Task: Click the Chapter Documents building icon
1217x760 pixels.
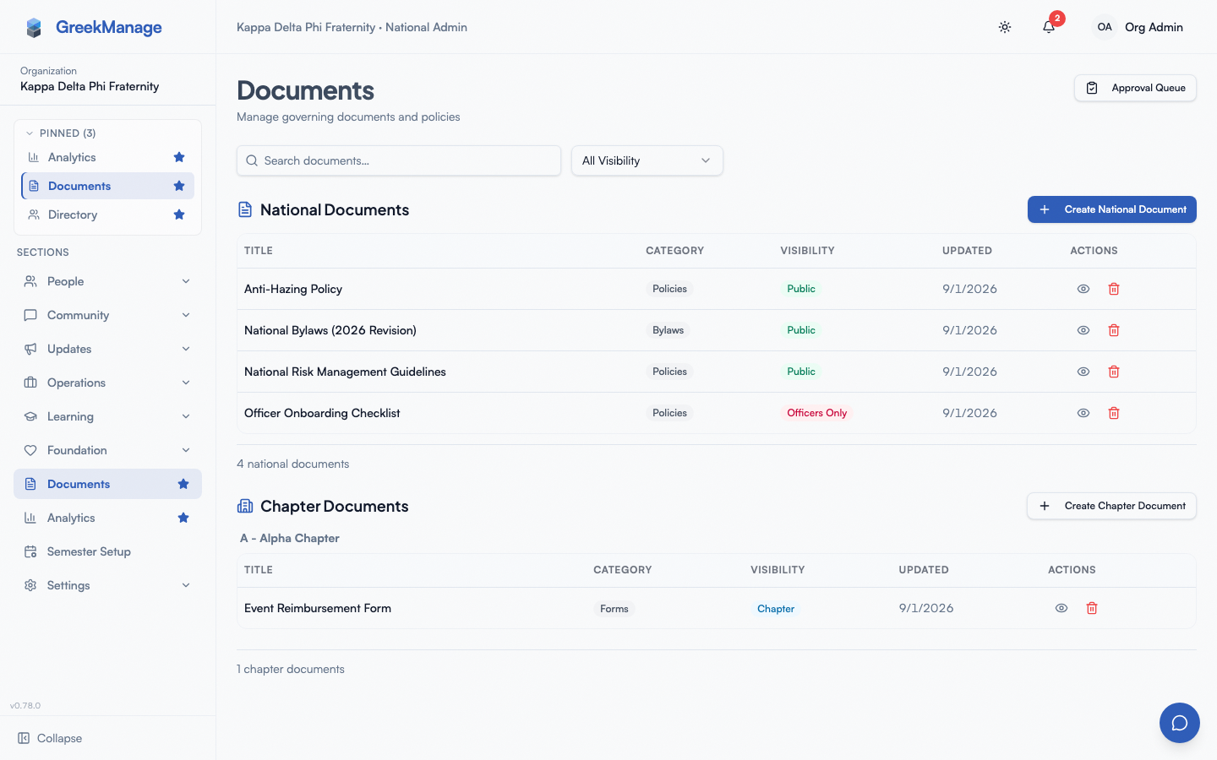Action: (x=245, y=506)
